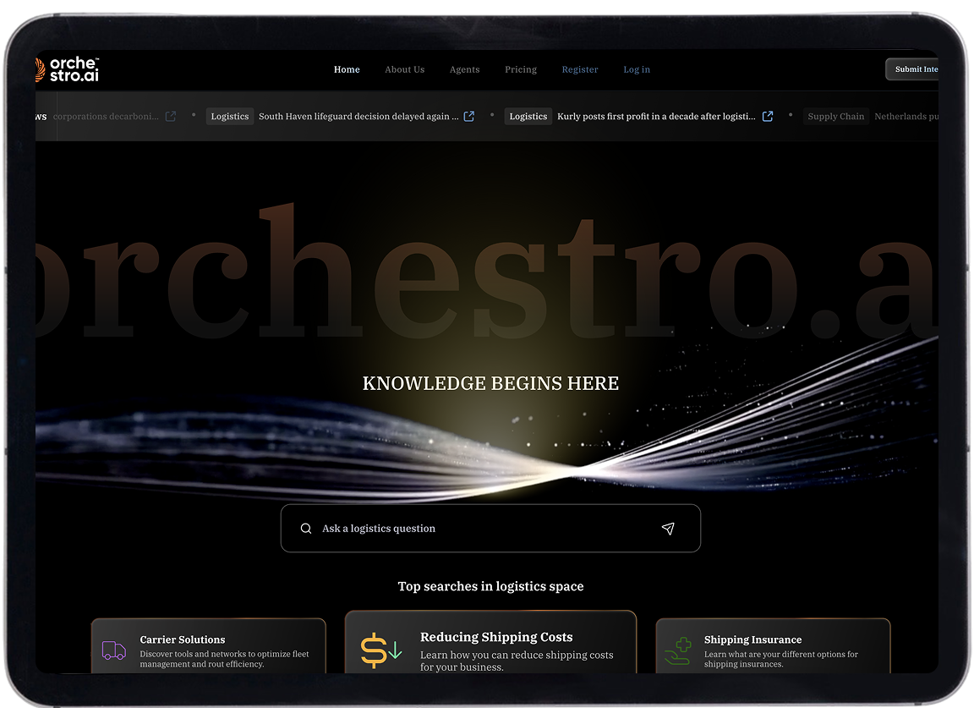Viewport: 974px width, 708px height.
Task: Open Kurly posts first profit headline
Action: pos(656,116)
